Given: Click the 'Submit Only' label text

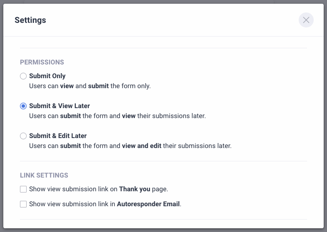Looking at the screenshot, I should (47, 76).
